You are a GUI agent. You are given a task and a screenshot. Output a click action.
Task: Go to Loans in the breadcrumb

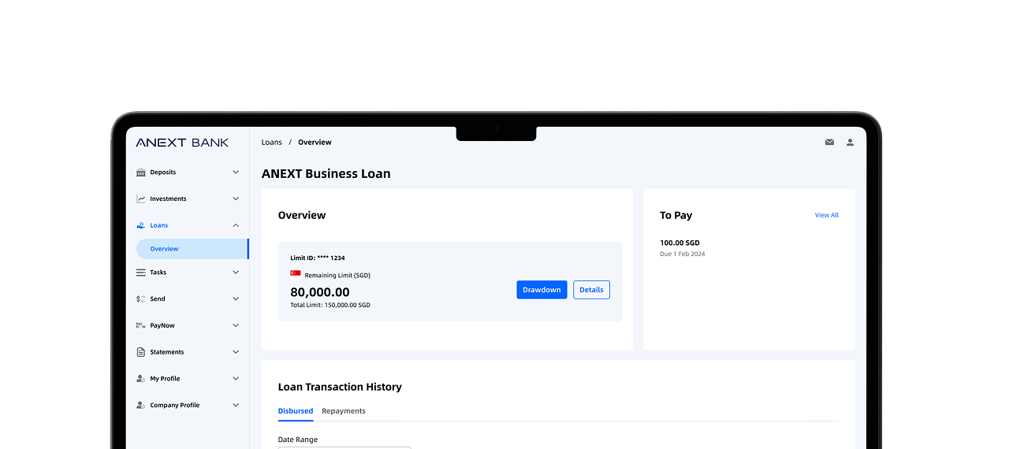tap(272, 143)
